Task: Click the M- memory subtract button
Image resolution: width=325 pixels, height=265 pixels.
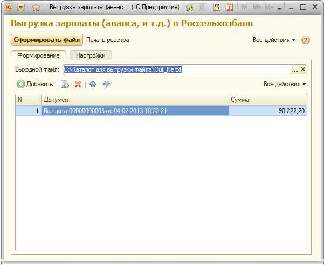Action: coord(269,7)
